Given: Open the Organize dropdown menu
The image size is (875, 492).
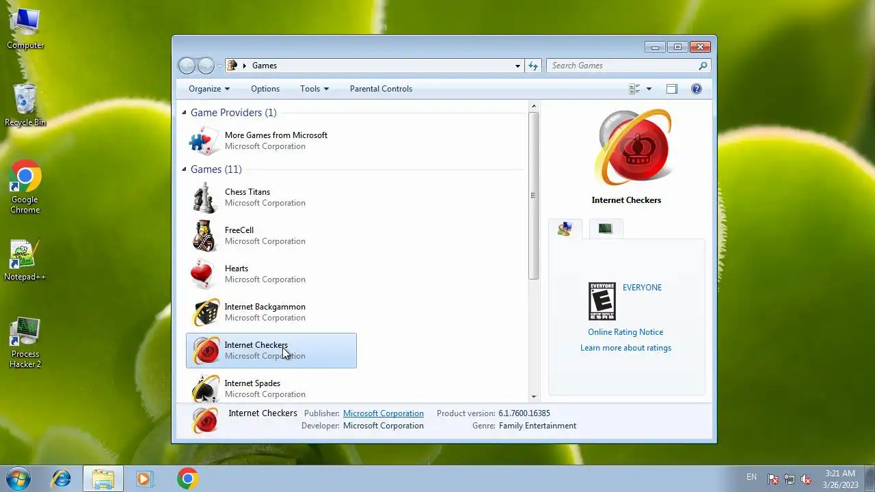Looking at the screenshot, I should (209, 89).
